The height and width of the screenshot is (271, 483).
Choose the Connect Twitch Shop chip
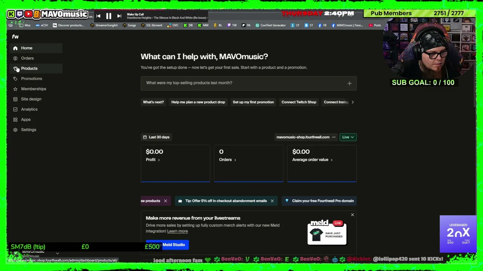tap(299, 102)
